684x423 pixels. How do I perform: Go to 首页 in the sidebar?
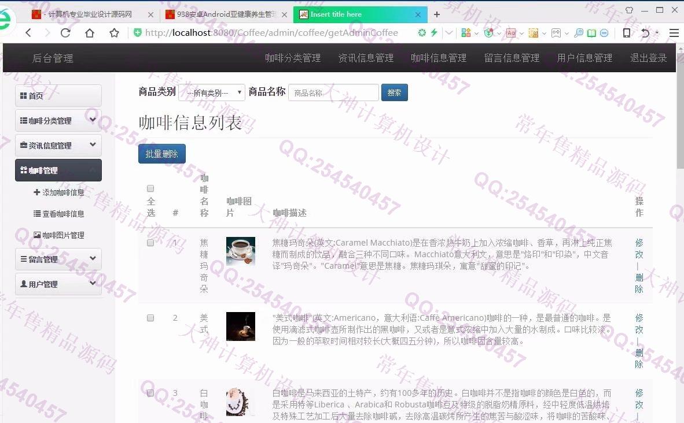click(58, 96)
